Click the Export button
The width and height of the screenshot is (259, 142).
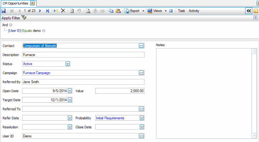coord(132,11)
